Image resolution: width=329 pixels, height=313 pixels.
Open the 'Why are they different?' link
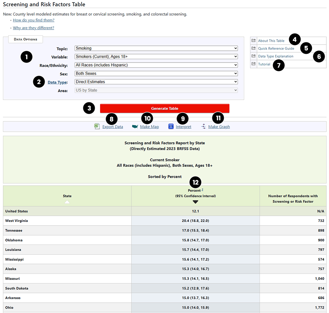pos(33,27)
